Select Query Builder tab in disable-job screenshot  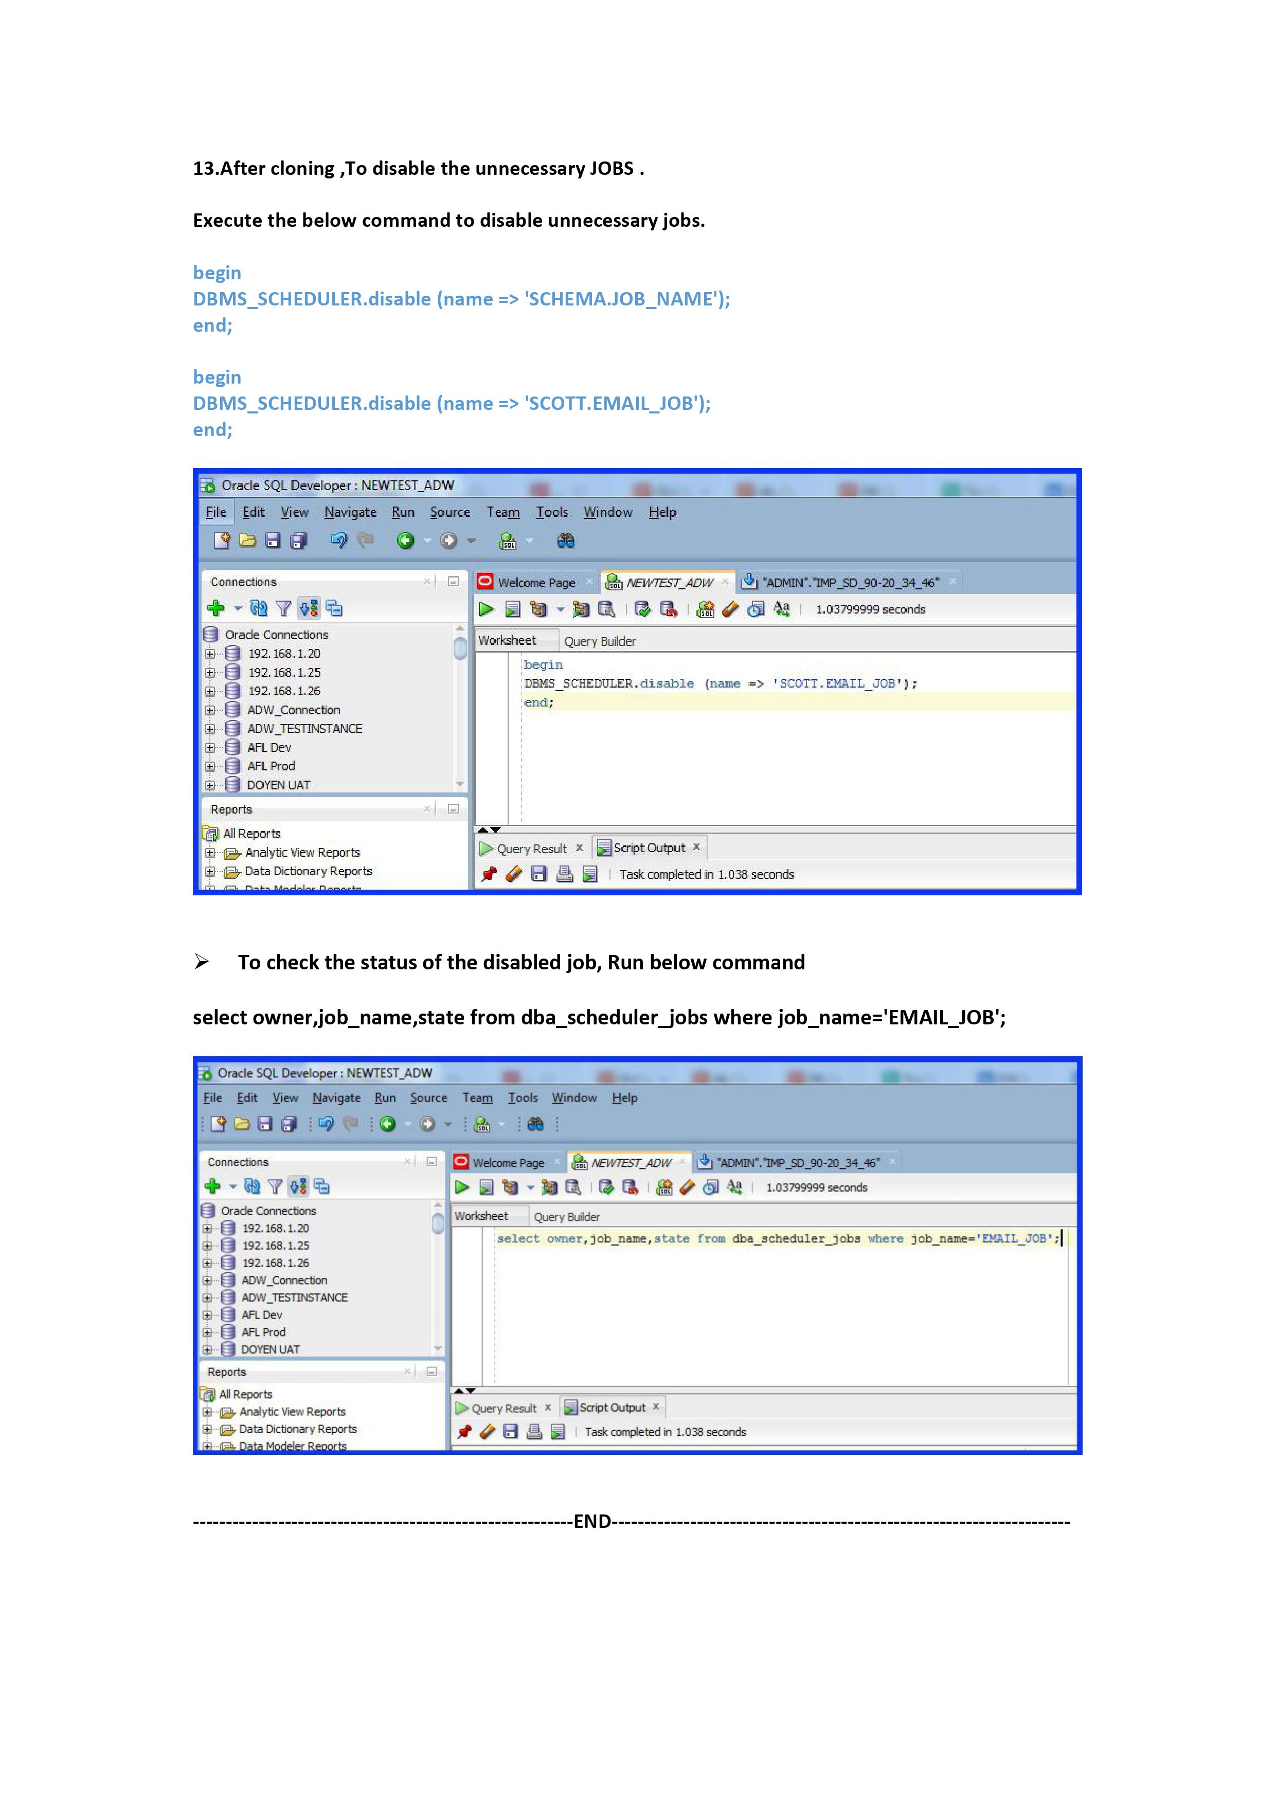[600, 641]
